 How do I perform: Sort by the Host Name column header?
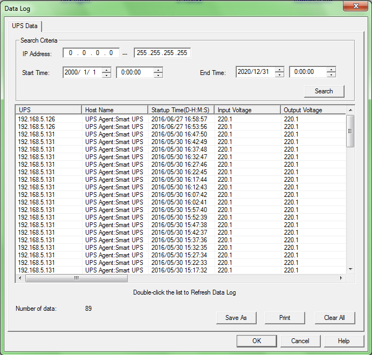pos(114,110)
